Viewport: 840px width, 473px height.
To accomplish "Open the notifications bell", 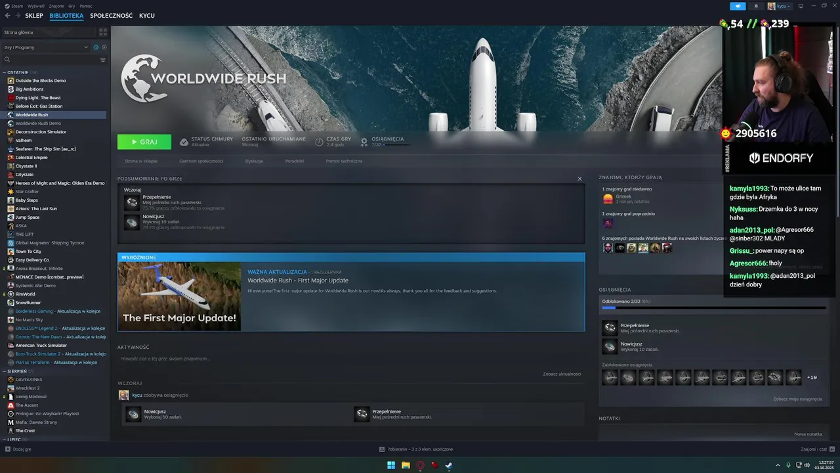I will coord(755,6).
